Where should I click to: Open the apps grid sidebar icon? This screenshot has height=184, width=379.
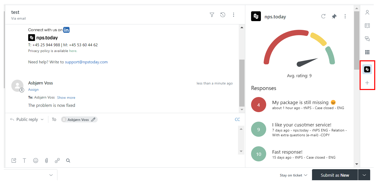[367, 52]
